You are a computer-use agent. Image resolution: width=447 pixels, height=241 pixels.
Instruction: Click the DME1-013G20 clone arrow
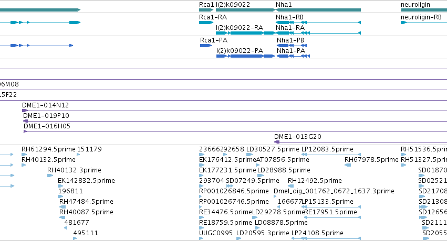[277, 142]
